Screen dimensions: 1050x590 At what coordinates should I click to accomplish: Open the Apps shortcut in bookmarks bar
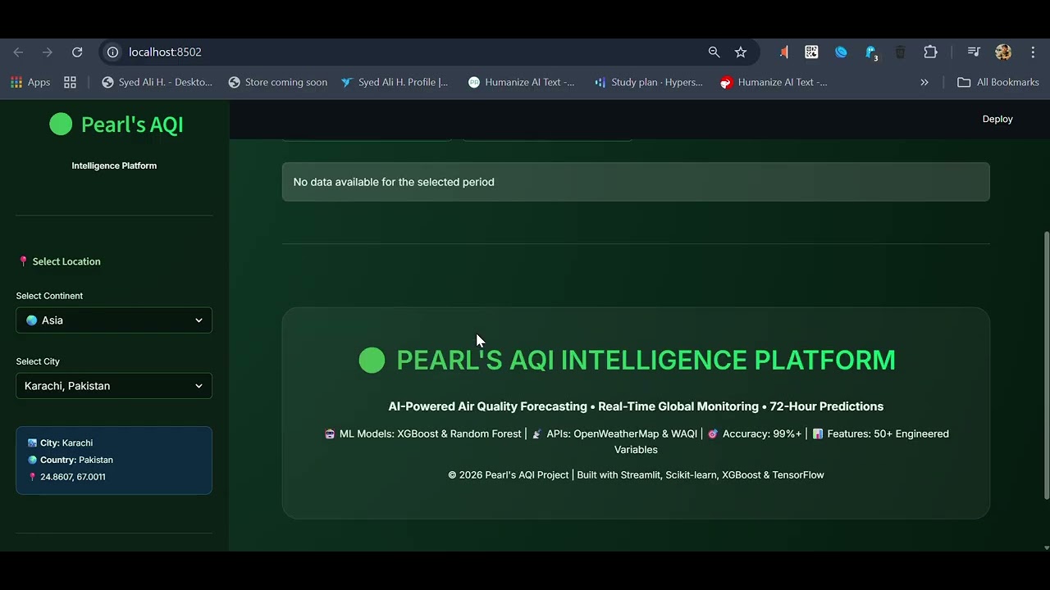[30, 82]
